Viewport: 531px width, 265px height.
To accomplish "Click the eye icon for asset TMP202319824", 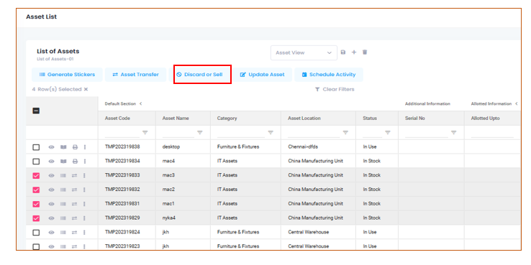I will point(52,232).
